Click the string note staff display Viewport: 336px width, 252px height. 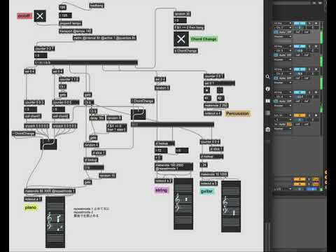[x=183, y=204]
